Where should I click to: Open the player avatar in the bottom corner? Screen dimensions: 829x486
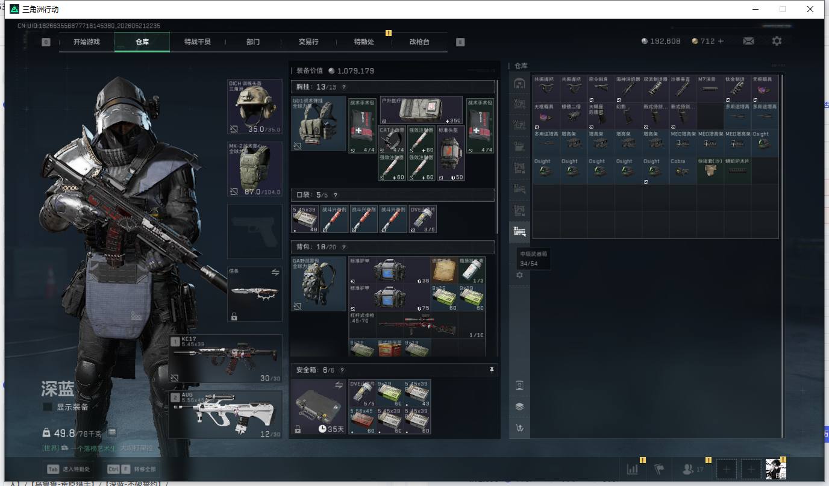[x=776, y=469]
